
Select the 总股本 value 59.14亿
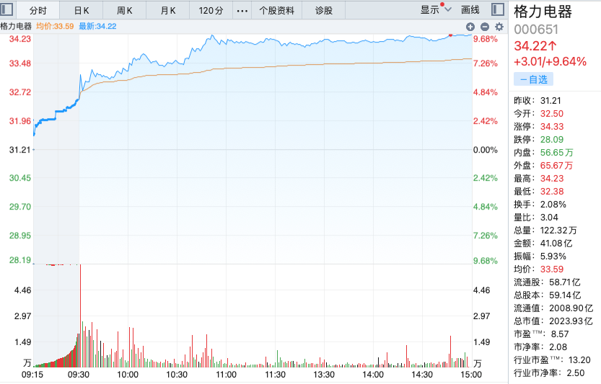pos(565,295)
